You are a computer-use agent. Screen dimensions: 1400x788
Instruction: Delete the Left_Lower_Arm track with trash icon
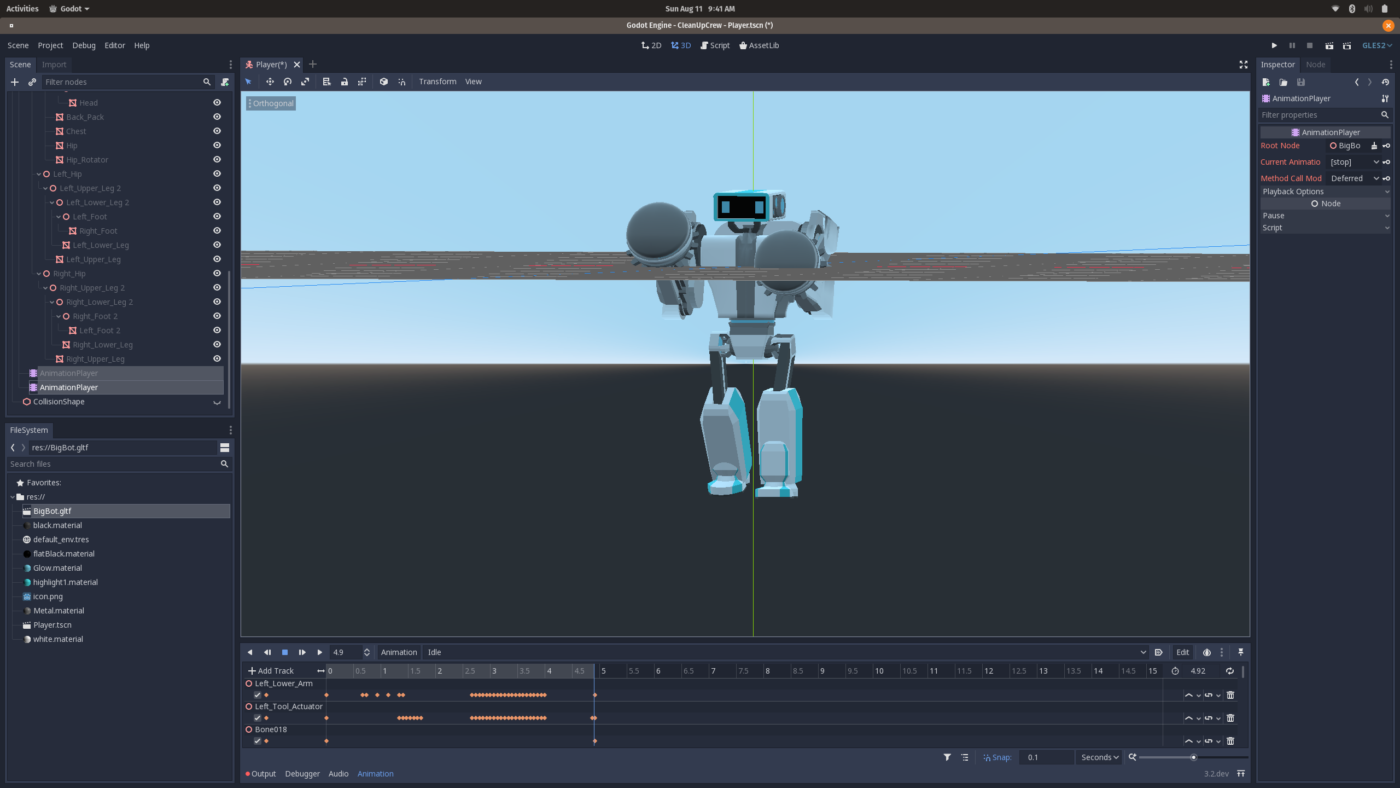(1230, 695)
